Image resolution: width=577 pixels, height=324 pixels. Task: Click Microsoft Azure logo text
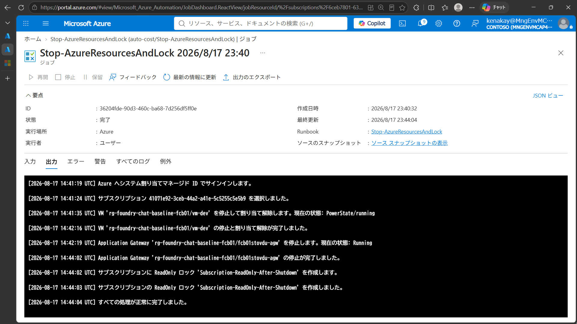click(x=87, y=23)
